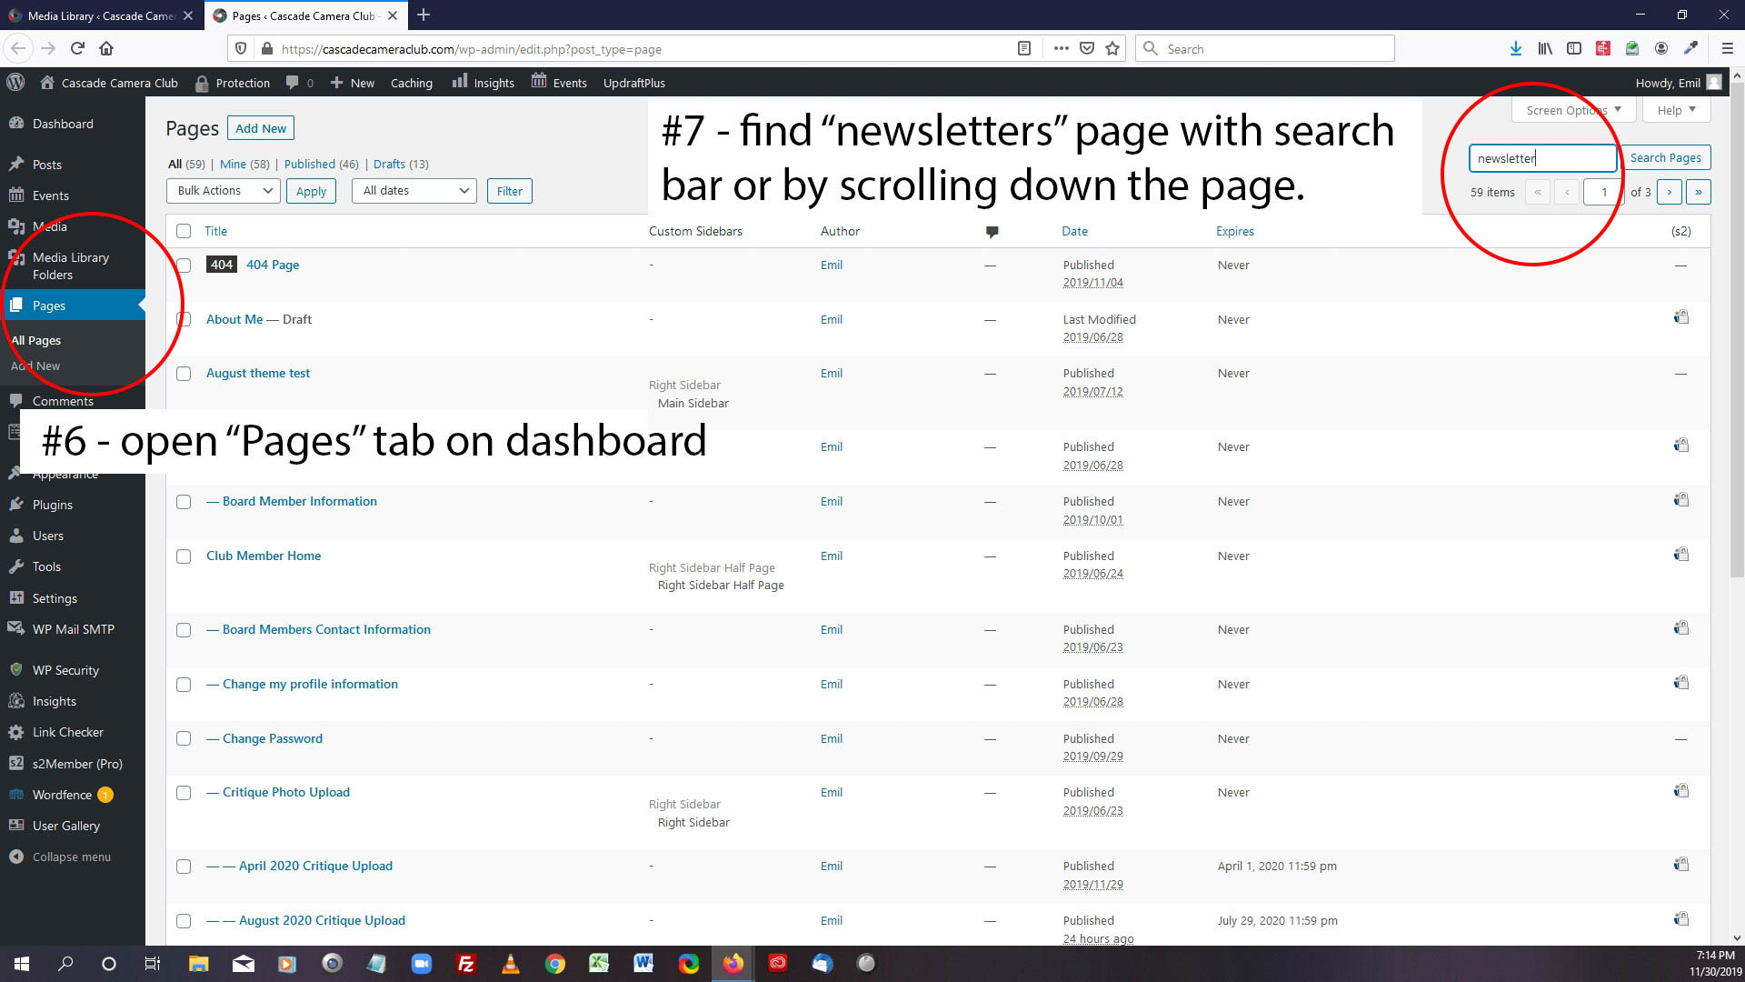Expand the Screen Options panel
The height and width of the screenshot is (982, 1745).
click(1573, 110)
